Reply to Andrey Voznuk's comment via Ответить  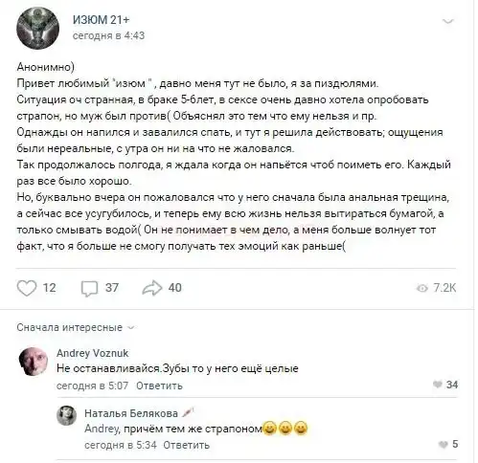(x=159, y=386)
